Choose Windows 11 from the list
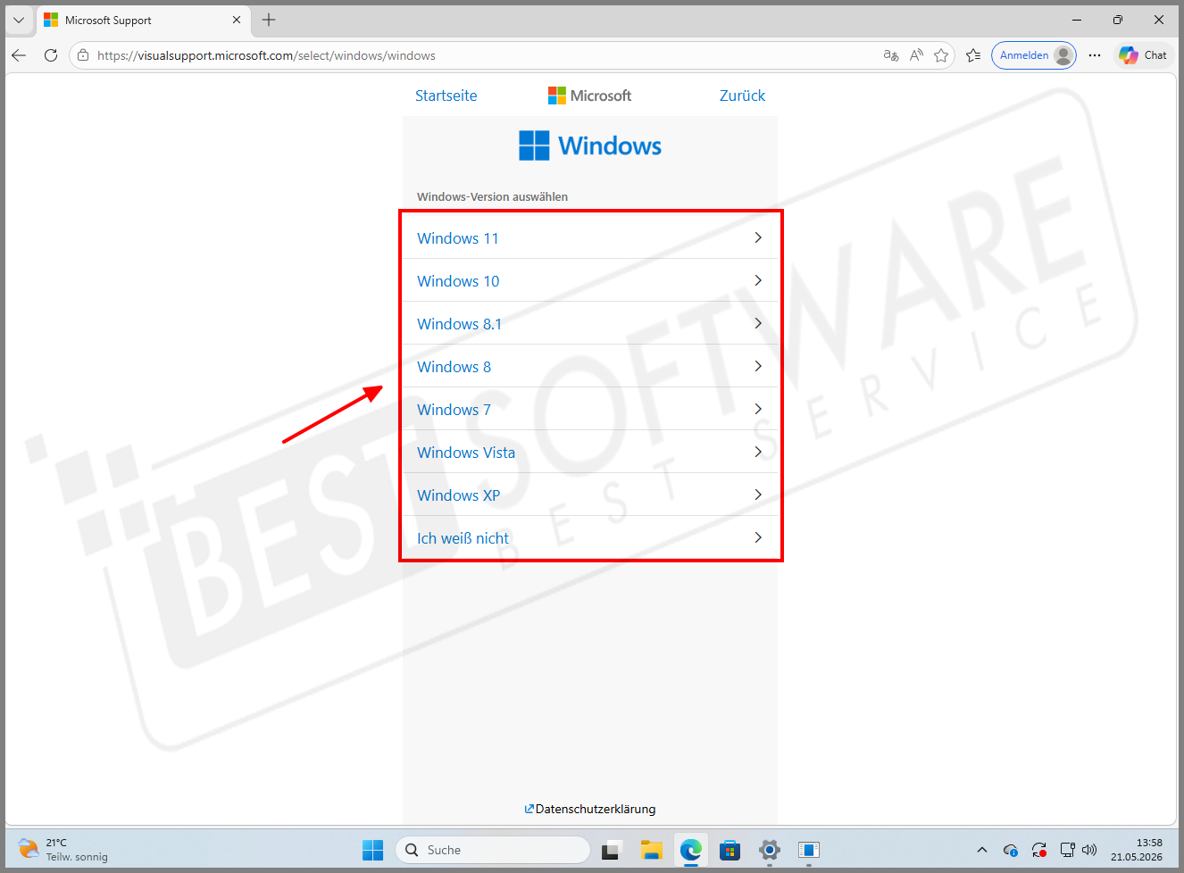 click(x=590, y=237)
